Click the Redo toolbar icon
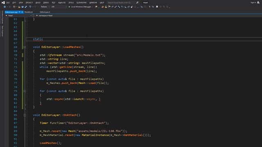The image size is (262, 147). (x=35, y=7)
